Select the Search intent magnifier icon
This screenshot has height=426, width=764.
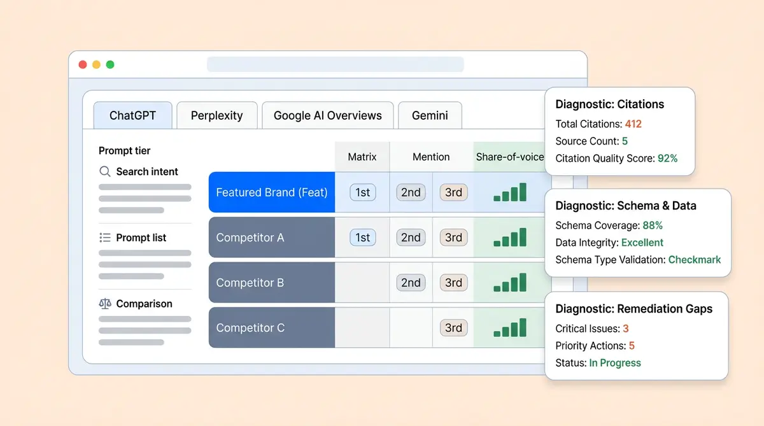coord(105,171)
